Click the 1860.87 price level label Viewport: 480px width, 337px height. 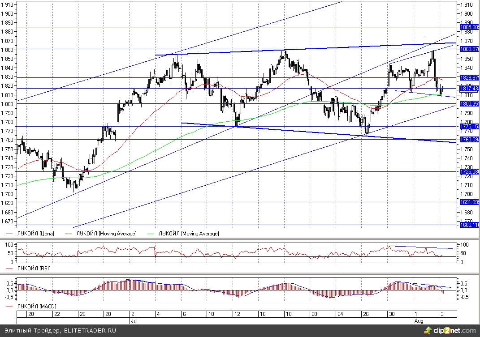[469, 49]
